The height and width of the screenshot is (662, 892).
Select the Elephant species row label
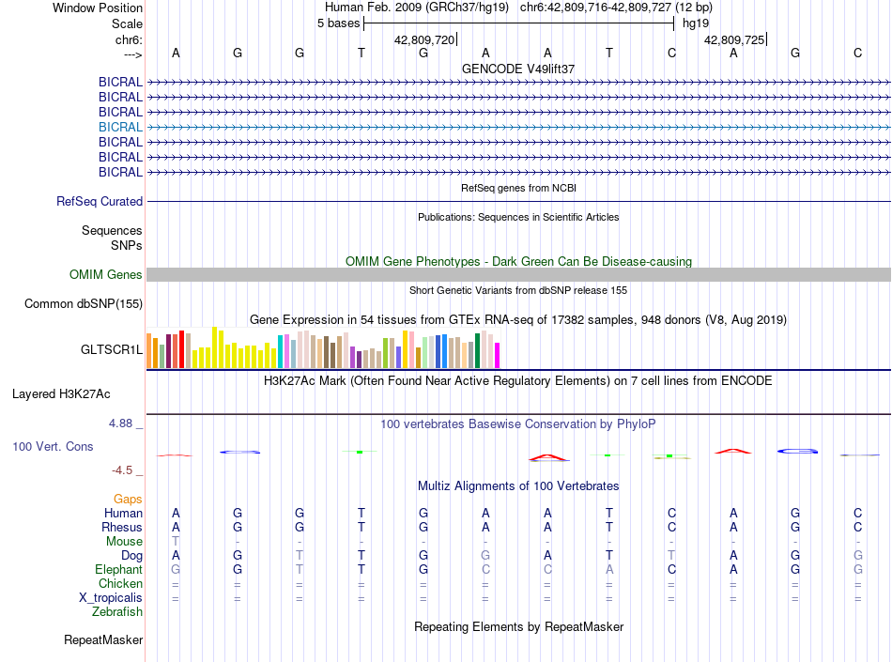[118, 569]
